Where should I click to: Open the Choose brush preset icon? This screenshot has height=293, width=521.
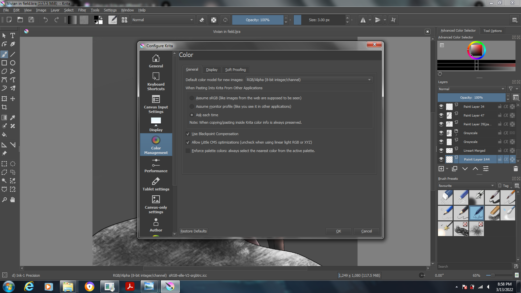(x=124, y=20)
